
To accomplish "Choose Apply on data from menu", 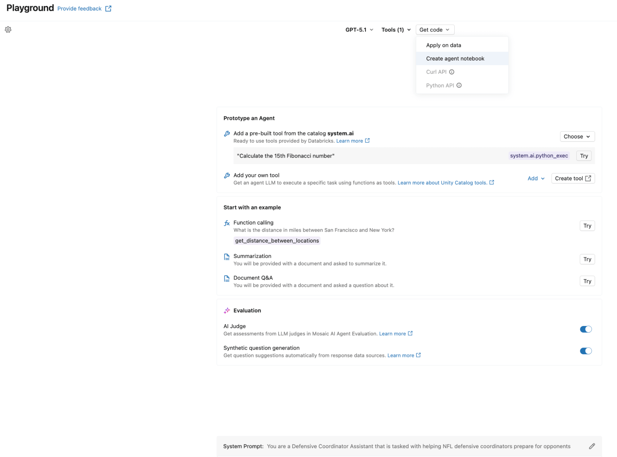I will (444, 45).
